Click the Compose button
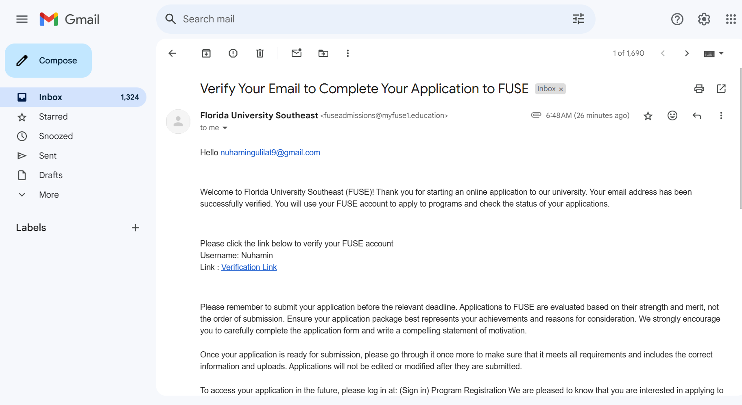The image size is (742, 405). [48, 61]
